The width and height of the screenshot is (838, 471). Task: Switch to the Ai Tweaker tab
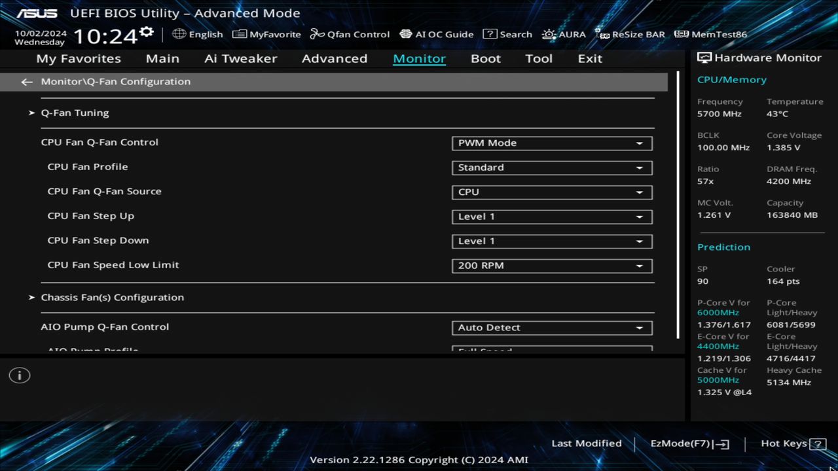point(240,58)
